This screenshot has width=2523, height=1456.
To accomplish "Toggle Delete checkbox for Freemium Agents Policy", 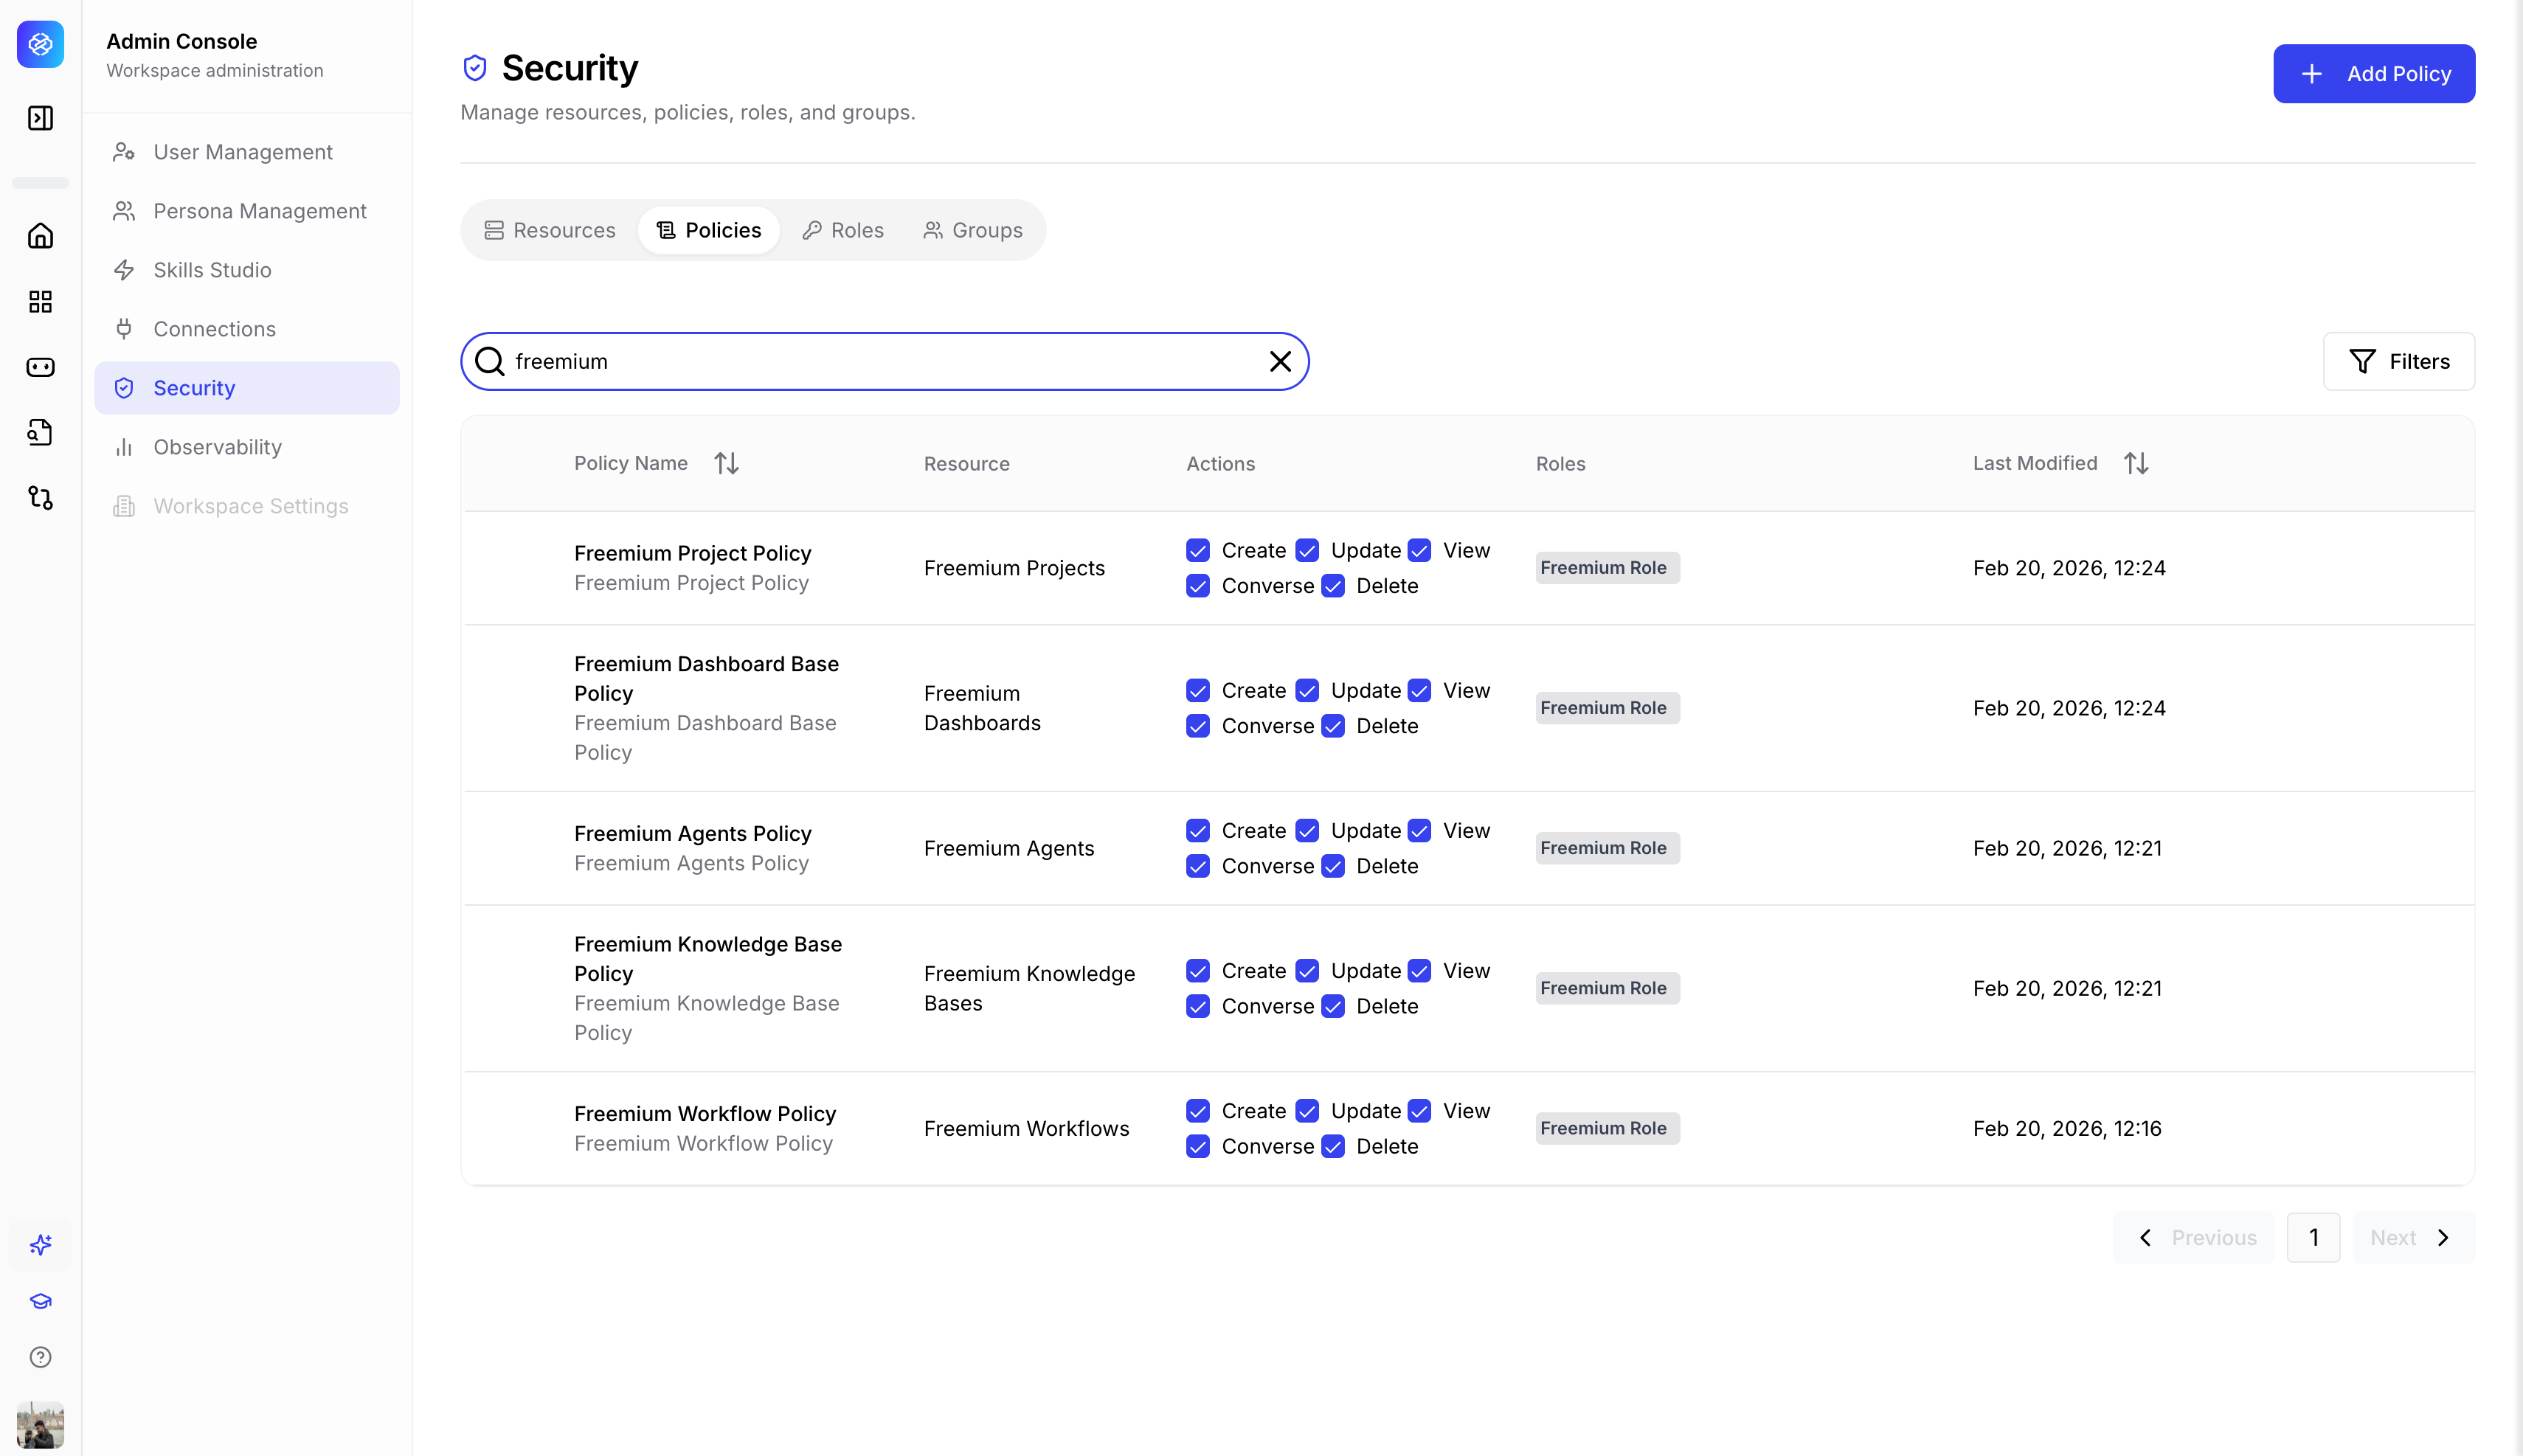I will [x=1333, y=866].
